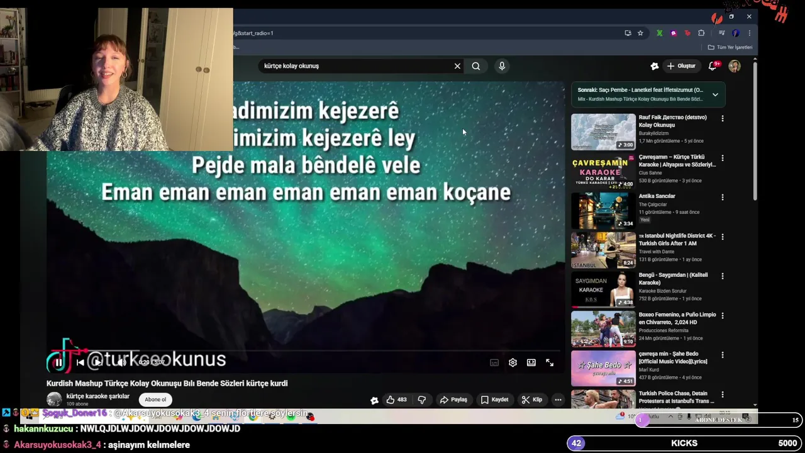Viewport: 805px width, 453px height.
Task: Open the Antika Sancılar video thumbnail
Action: (x=603, y=210)
